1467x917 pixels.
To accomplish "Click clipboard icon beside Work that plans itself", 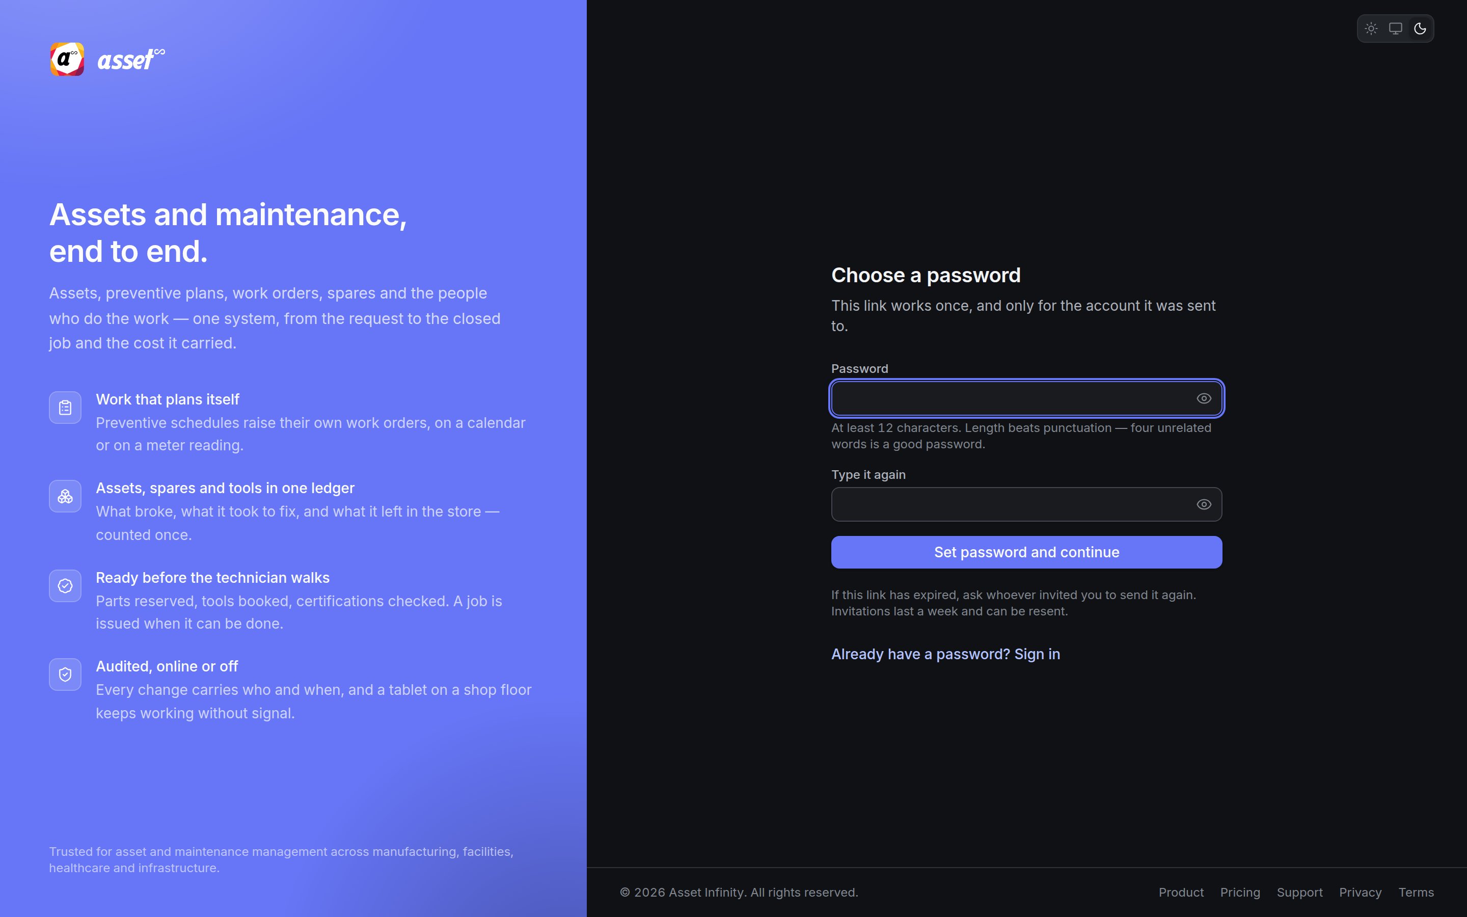I will click(66, 408).
